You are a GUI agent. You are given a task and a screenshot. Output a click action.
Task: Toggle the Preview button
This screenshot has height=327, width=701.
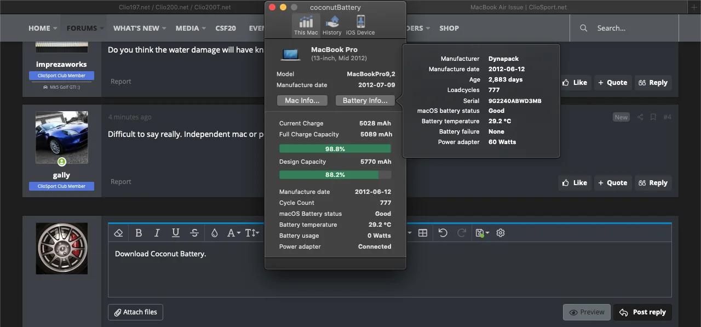click(x=587, y=312)
